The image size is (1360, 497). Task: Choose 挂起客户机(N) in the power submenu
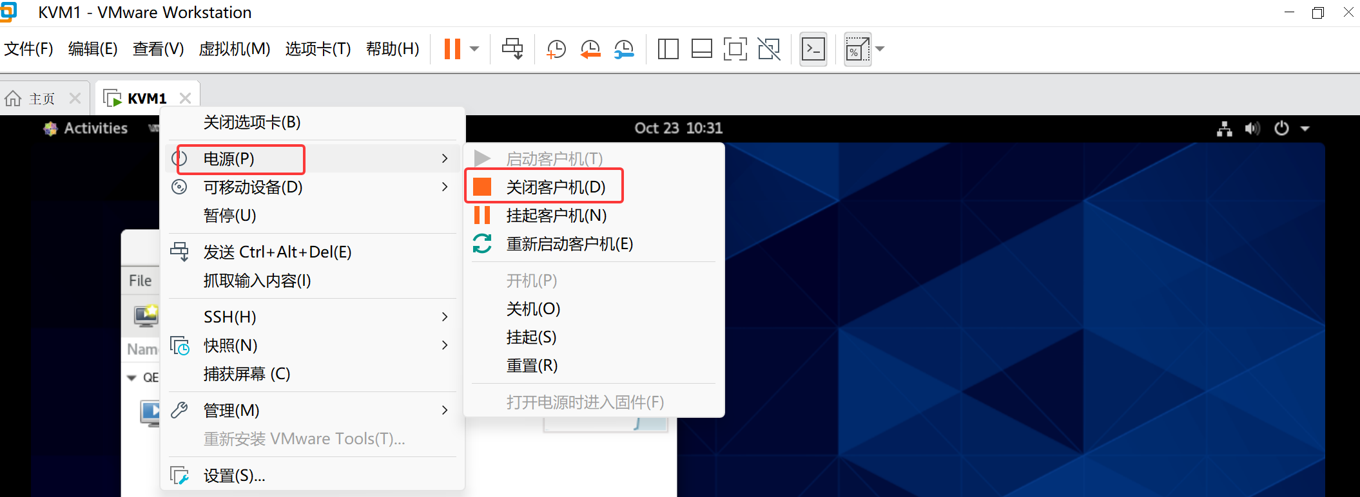(594, 215)
